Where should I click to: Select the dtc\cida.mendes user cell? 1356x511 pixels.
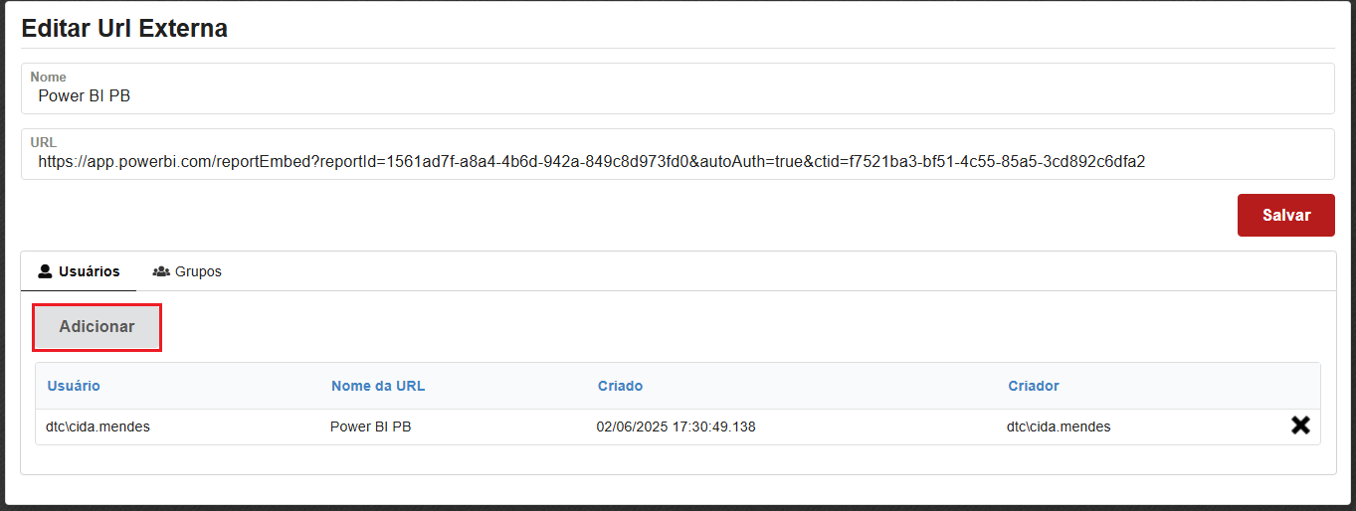click(x=97, y=427)
